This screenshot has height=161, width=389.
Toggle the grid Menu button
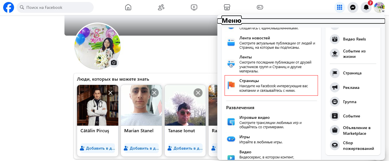coord(340,7)
